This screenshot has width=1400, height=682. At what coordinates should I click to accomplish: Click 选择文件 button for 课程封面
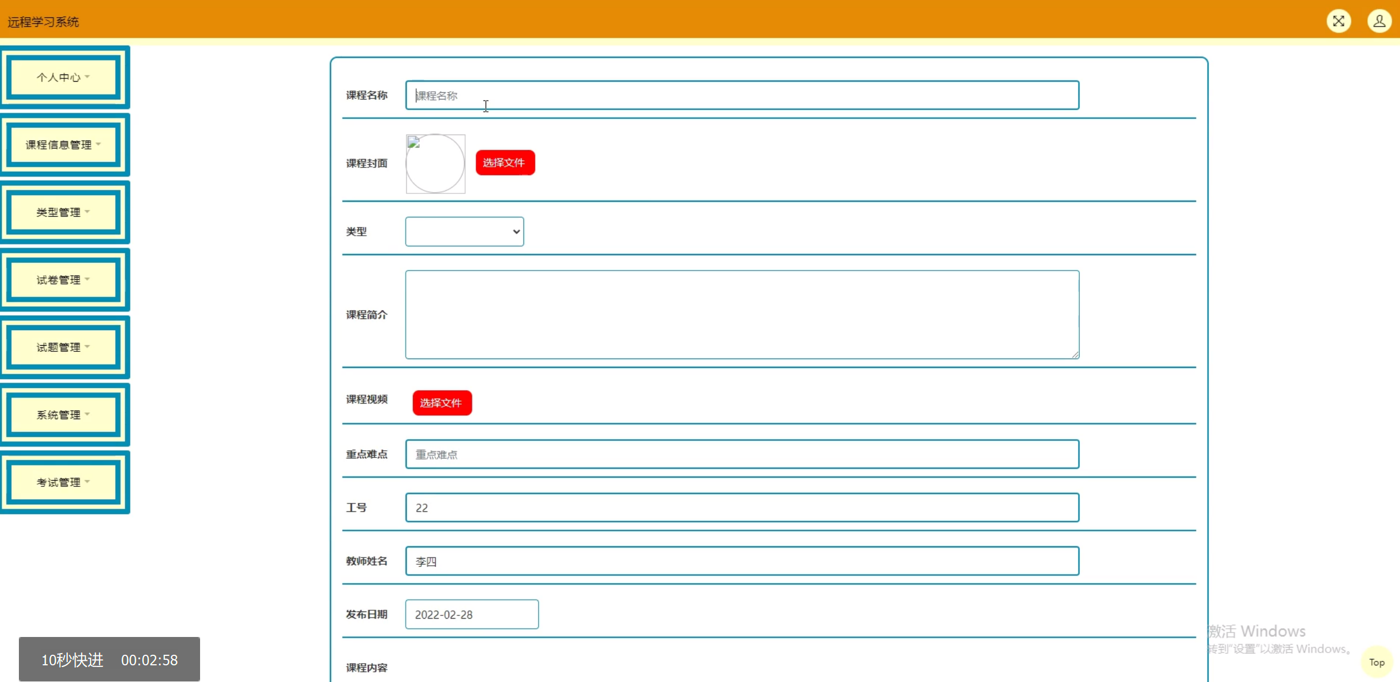click(505, 162)
